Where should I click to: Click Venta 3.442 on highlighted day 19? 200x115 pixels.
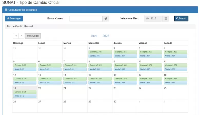(25, 96)
